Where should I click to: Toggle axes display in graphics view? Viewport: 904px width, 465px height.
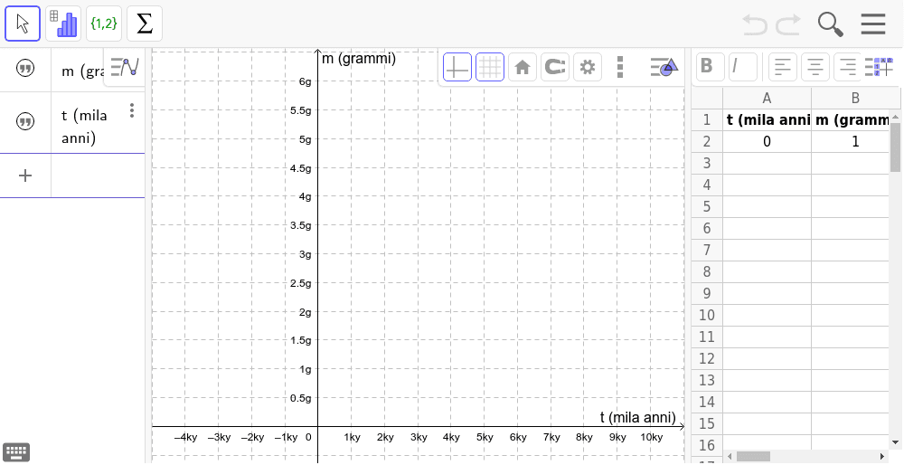(x=457, y=68)
